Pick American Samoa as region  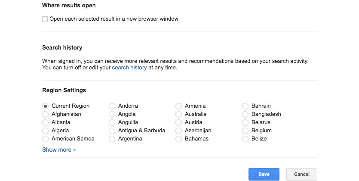pos(45,139)
